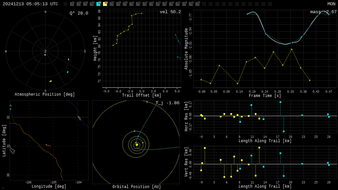This screenshot has width=338, height=190.
Task: Click the vel 50.2 readout
Action: (x=170, y=12)
